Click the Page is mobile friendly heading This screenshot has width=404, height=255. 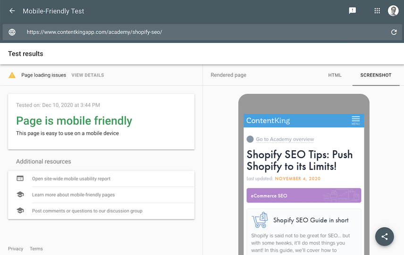tap(74, 121)
